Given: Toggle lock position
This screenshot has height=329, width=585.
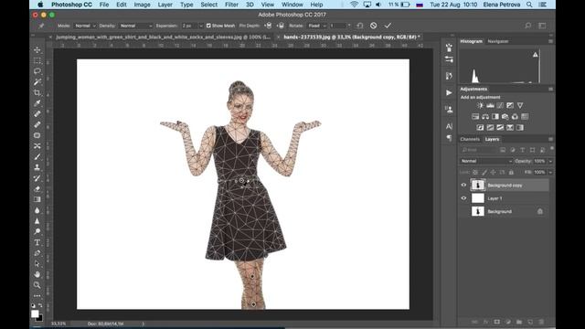Looking at the screenshot, I should click(x=494, y=173).
